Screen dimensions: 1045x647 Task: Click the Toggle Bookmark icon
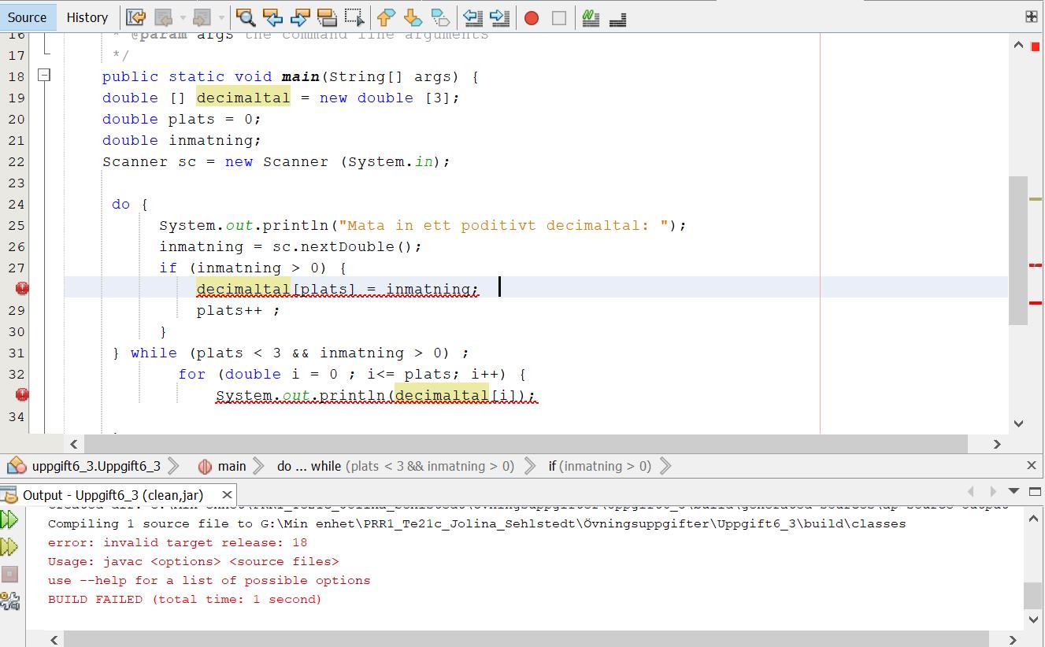[x=441, y=17]
